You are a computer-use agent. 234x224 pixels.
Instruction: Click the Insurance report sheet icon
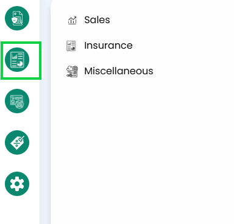click(x=71, y=46)
